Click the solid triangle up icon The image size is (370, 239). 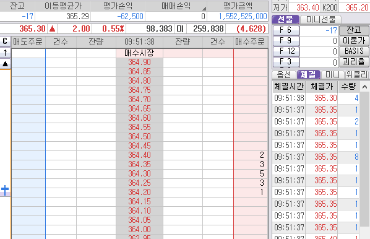point(5,64)
